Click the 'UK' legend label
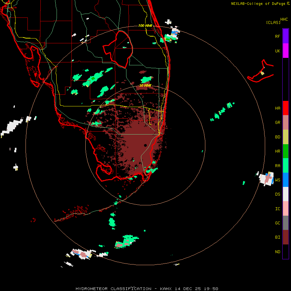The height and width of the screenshot is (291, 291). pos(277,51)
